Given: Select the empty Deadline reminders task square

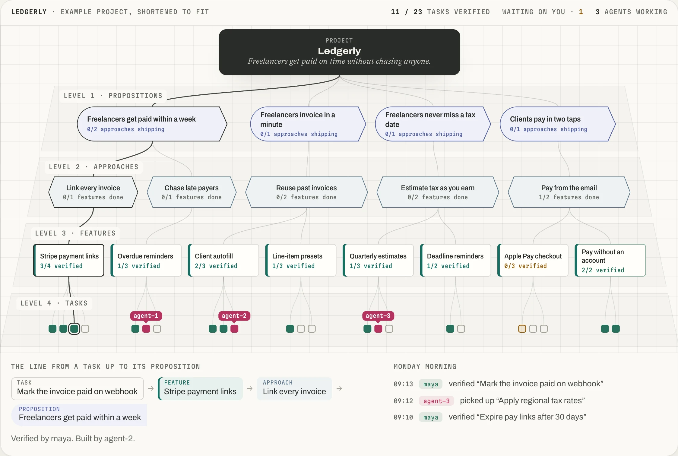Looking at the screenshot, I should click(461, 329).
